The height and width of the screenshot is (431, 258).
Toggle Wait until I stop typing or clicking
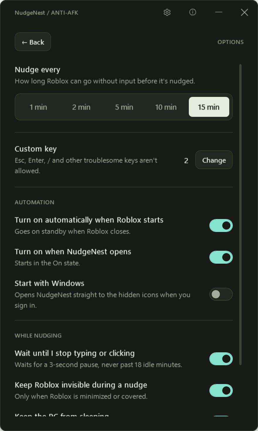221,359
